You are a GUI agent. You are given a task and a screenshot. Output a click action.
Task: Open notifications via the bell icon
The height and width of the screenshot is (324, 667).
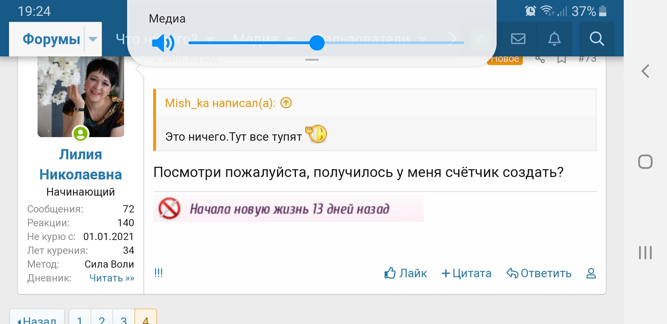pos(554,39)
